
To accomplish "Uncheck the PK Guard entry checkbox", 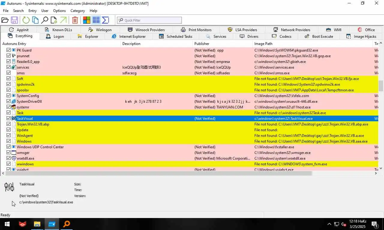I will 8,50.
